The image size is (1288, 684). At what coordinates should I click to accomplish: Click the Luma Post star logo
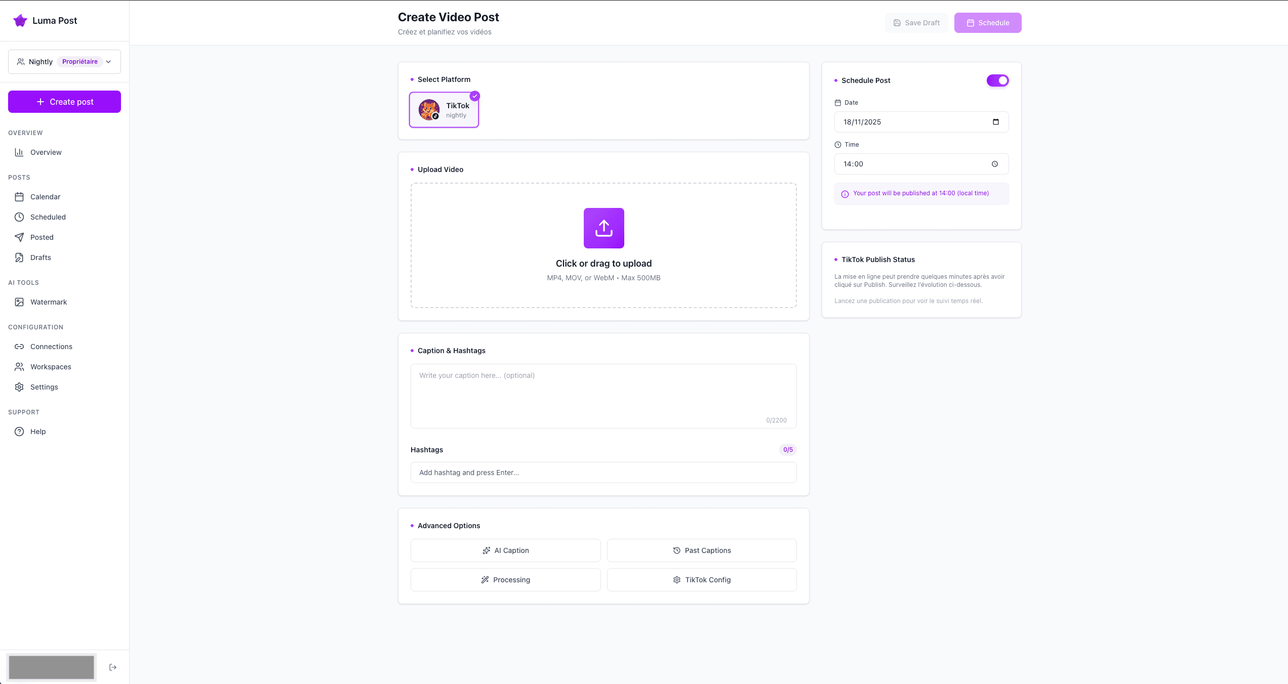coord(20,20)
